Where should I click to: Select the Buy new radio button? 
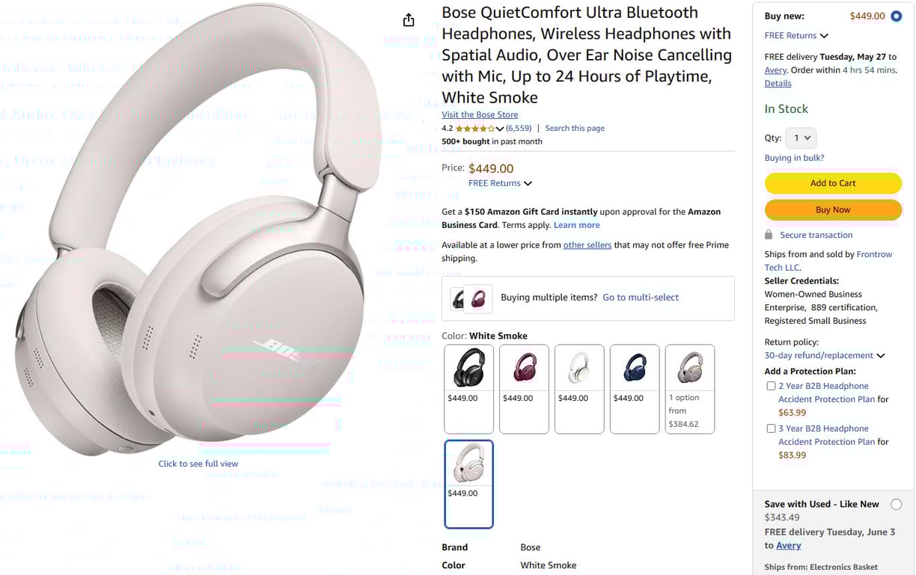click(x=896, y=16)
